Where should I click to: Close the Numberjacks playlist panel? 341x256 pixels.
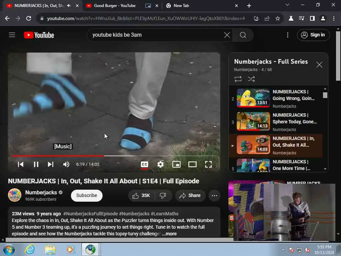pyautogui.click(x=319, y=65)
